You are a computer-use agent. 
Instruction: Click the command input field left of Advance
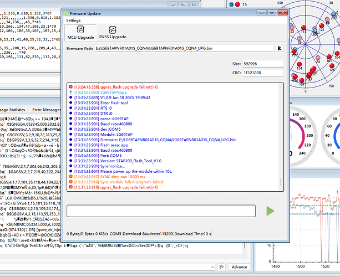pos(111,266)
